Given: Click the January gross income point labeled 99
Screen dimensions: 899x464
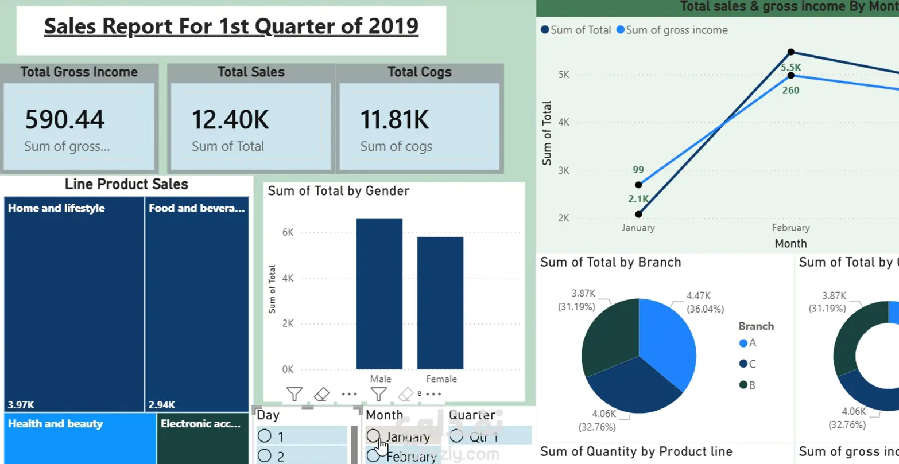Looking at the screenshot, I should pos(638,185).
